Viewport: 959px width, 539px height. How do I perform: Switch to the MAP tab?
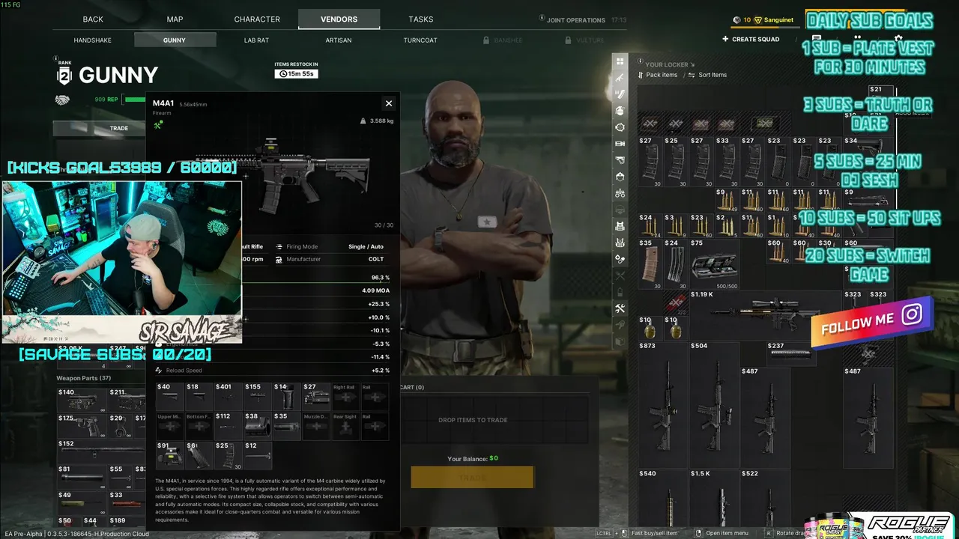(175, 19)
